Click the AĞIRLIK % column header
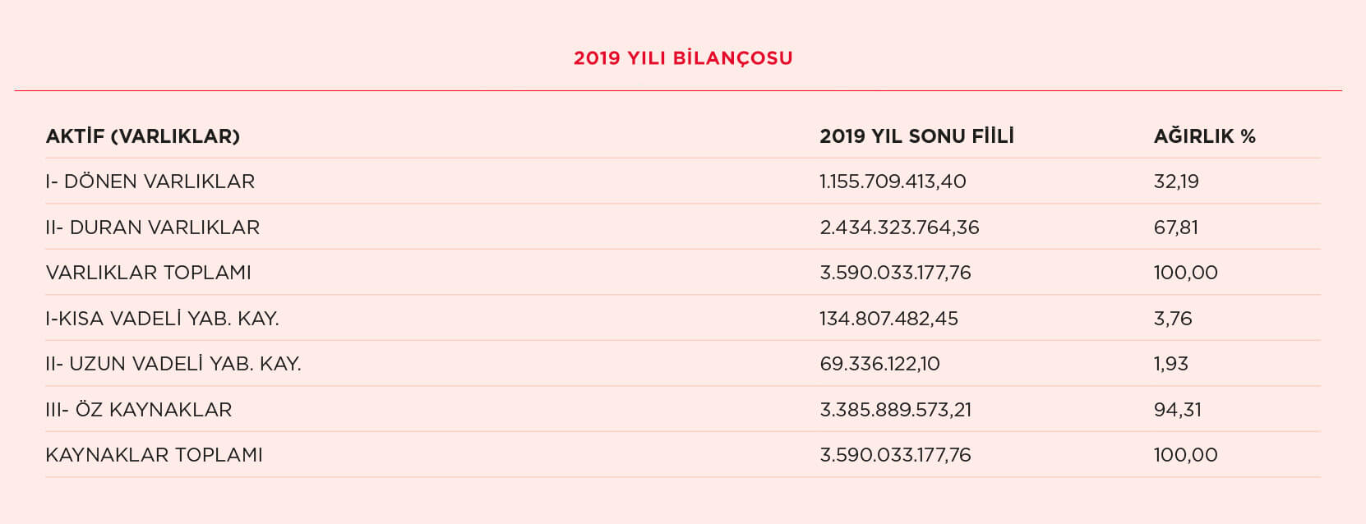This screenshot has height=524, width=1366. (1205, 136)
